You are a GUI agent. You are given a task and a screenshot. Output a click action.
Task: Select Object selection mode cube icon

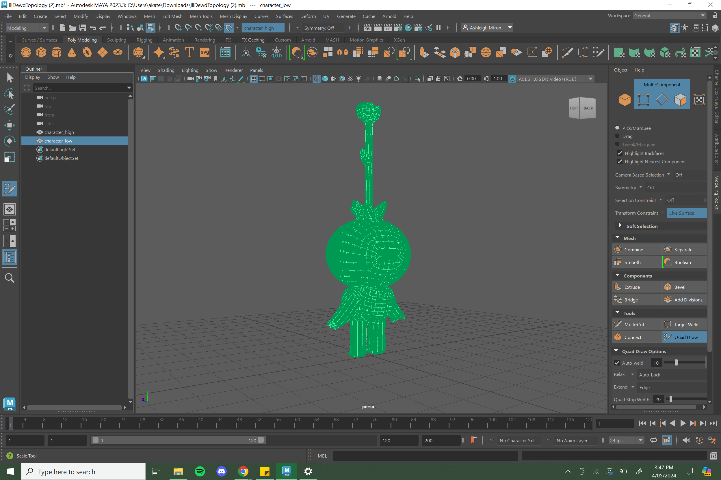625,100
